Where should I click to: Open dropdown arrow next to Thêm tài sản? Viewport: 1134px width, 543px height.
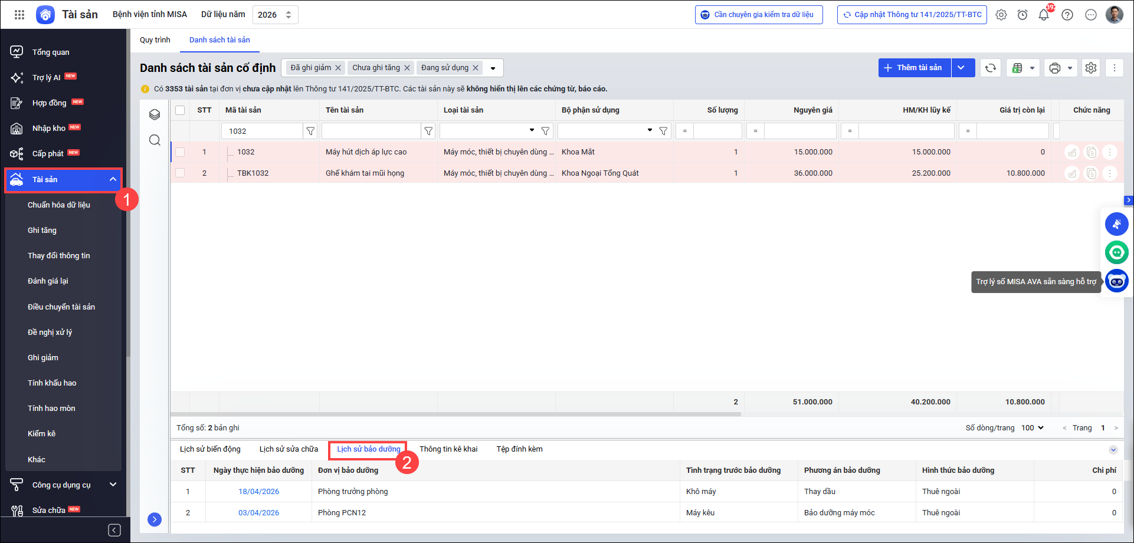tap(961, 68)
